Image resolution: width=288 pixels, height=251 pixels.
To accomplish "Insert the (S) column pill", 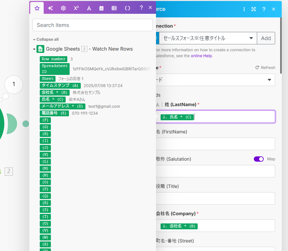I will click(45, 210).
